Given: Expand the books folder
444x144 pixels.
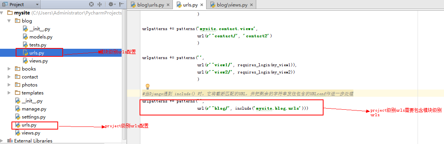Looking at the screenshot, I should (9, 69).
